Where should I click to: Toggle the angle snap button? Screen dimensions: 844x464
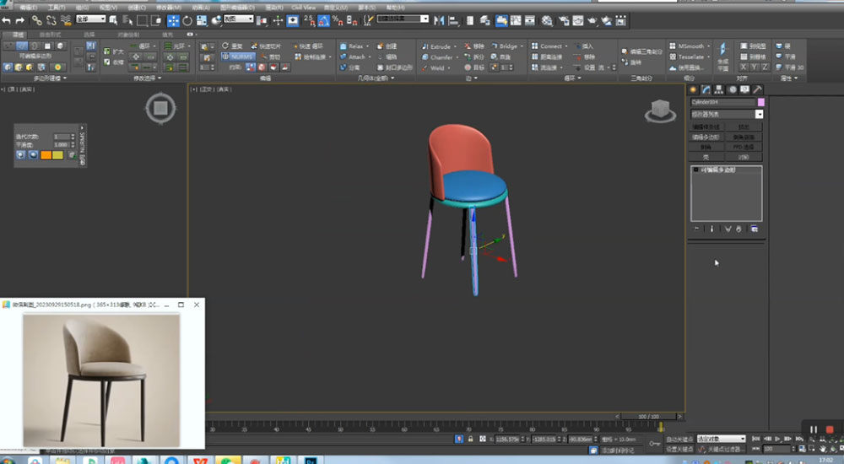[x=323, y=19]
